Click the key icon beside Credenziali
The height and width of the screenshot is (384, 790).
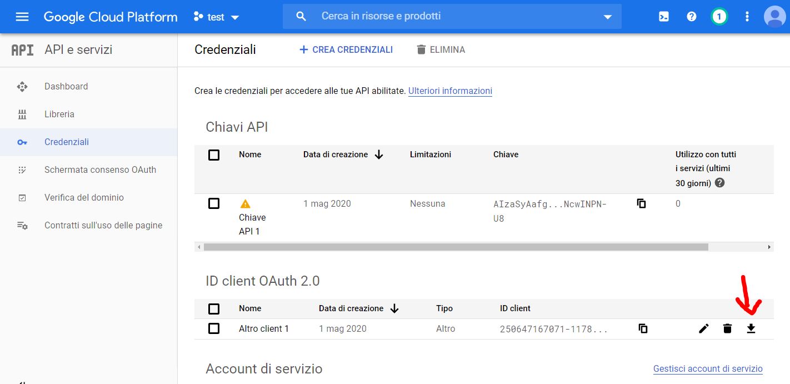[x=22, y=142]
